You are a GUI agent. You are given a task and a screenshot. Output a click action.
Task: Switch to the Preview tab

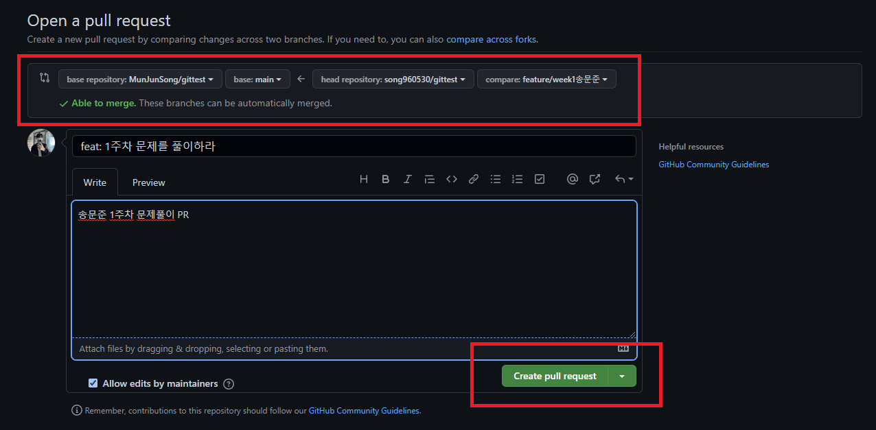point(148,182)
